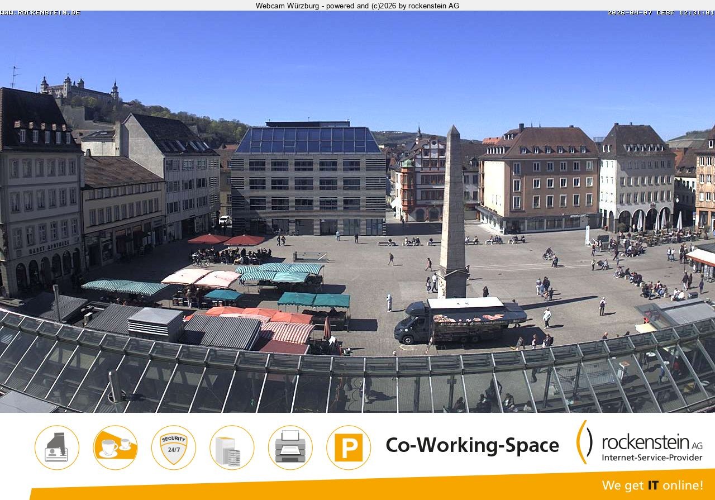Select the business card printing icon

point(56,447)
